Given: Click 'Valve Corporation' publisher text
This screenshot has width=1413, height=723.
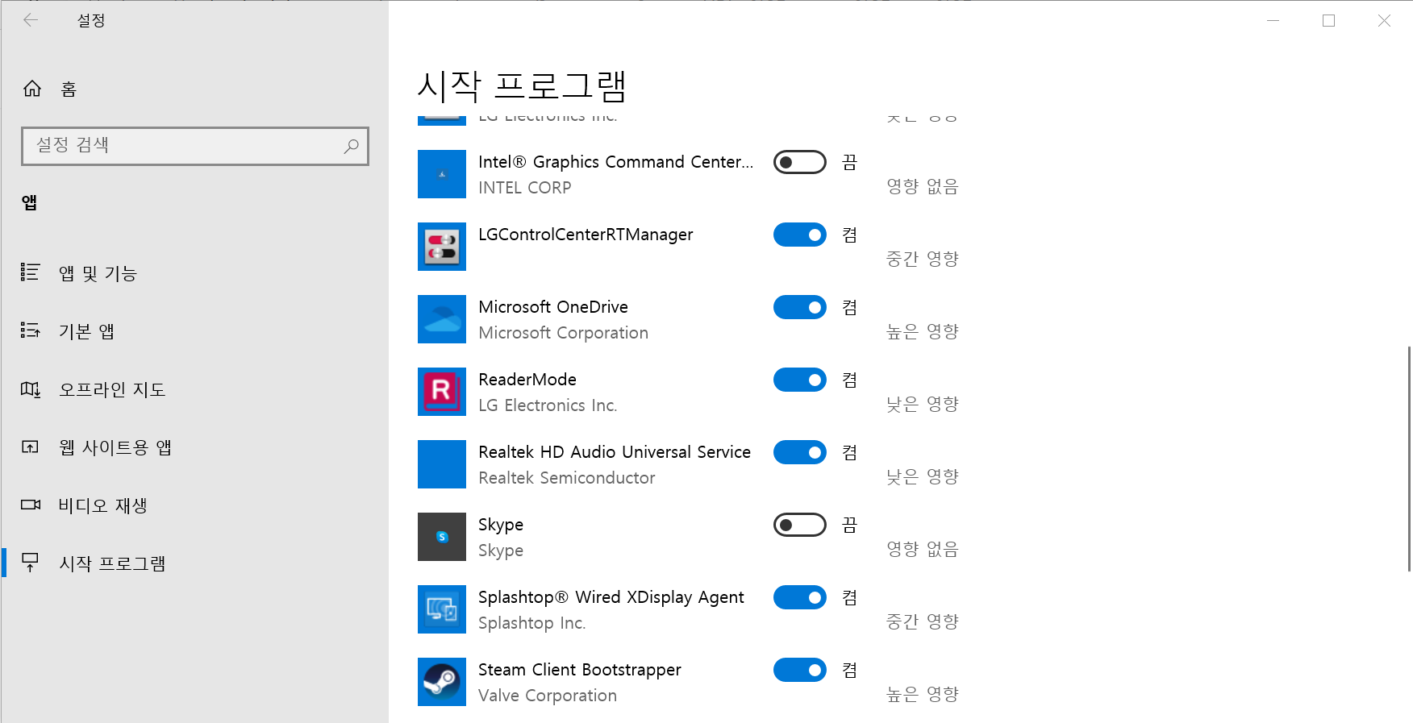Looking at the screenshot, I should pyautogui.click(x=548, y=696).
